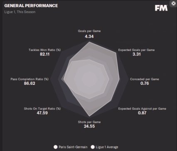177x151 pixels.
Task: Click the 4.34 goals value
Action: 89,36
